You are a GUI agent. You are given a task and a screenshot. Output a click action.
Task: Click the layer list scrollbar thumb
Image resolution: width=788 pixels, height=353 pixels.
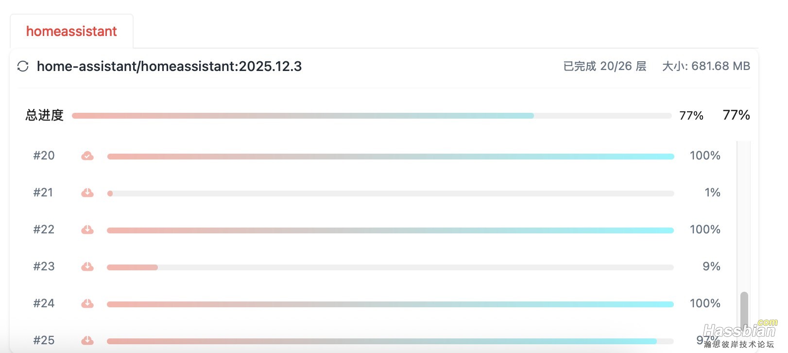pyautogui.click(x=744, y=309)
